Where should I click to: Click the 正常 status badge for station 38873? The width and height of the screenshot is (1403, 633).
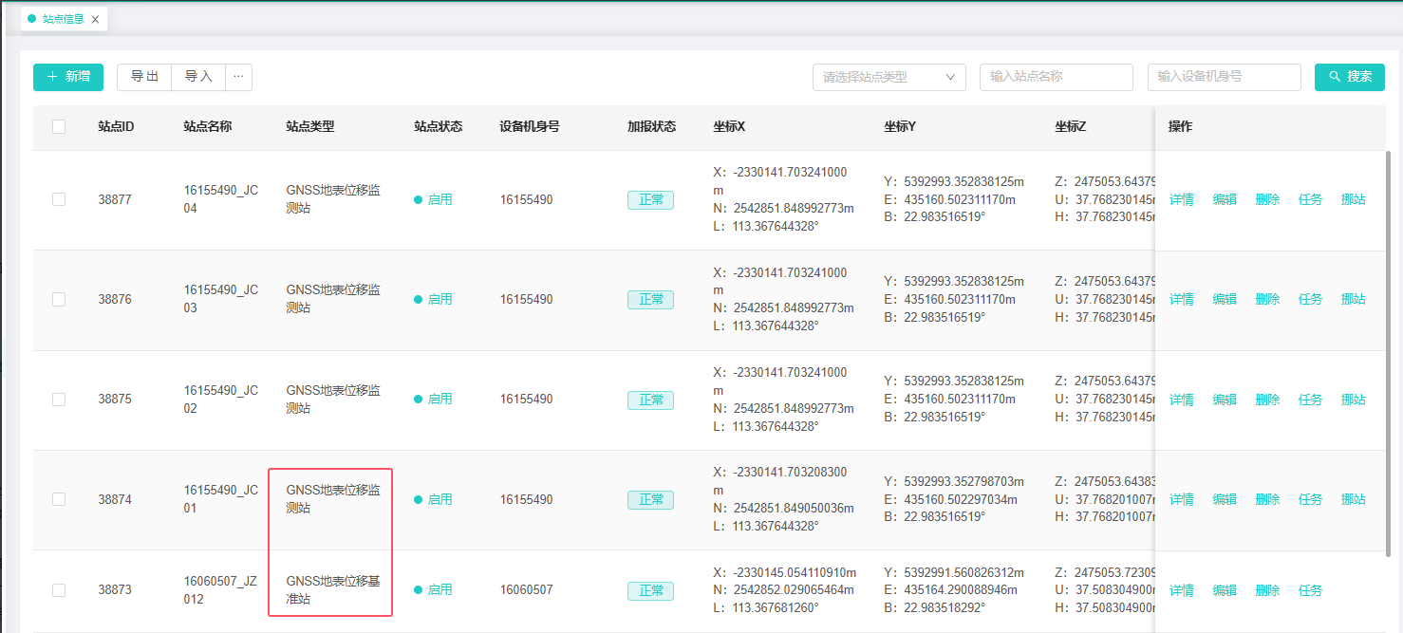pyautogui.click(x=650, y=590)
